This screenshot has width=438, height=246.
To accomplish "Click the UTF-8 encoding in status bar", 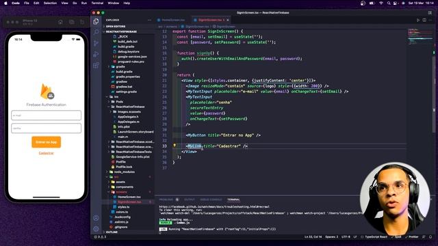I will [346, 237].
